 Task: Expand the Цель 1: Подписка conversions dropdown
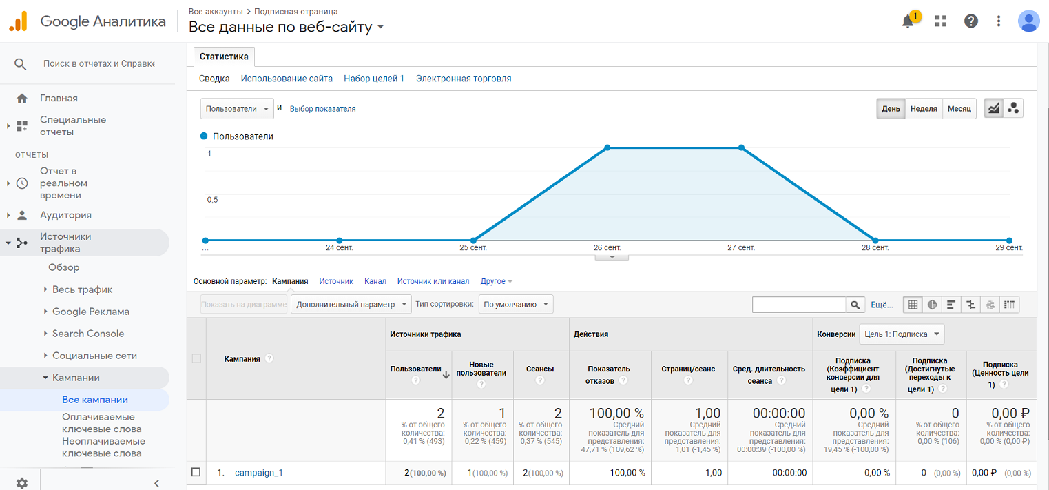tap(902, 334)
